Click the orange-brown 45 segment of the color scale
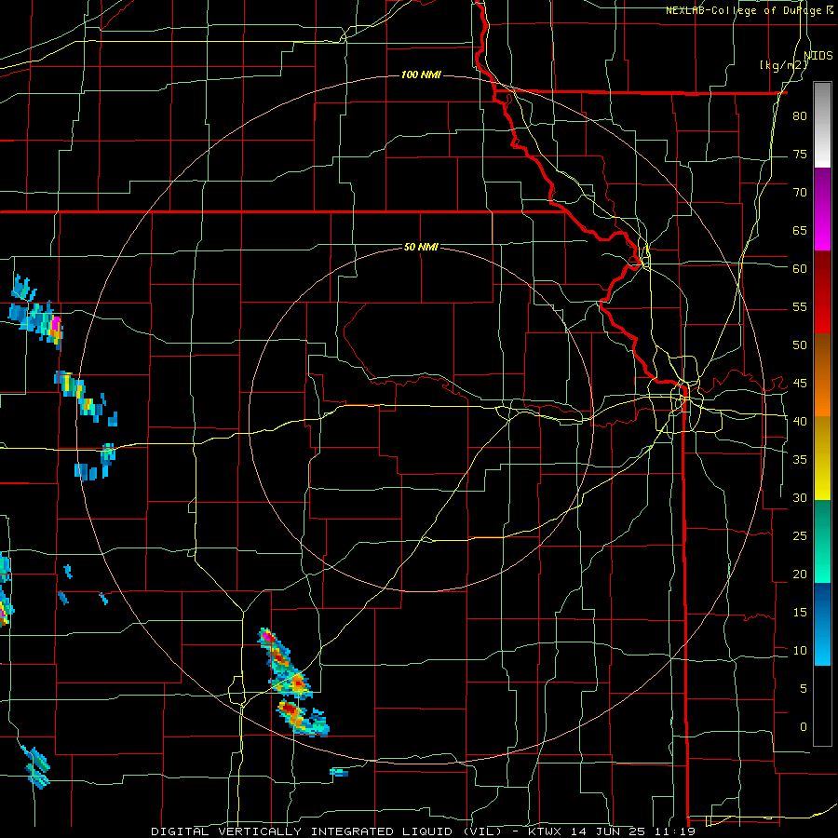This screenshot has height=838, width=838. tap(822, 374)
